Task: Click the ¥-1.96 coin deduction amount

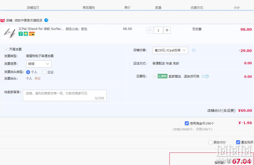Action: point(245,123)
